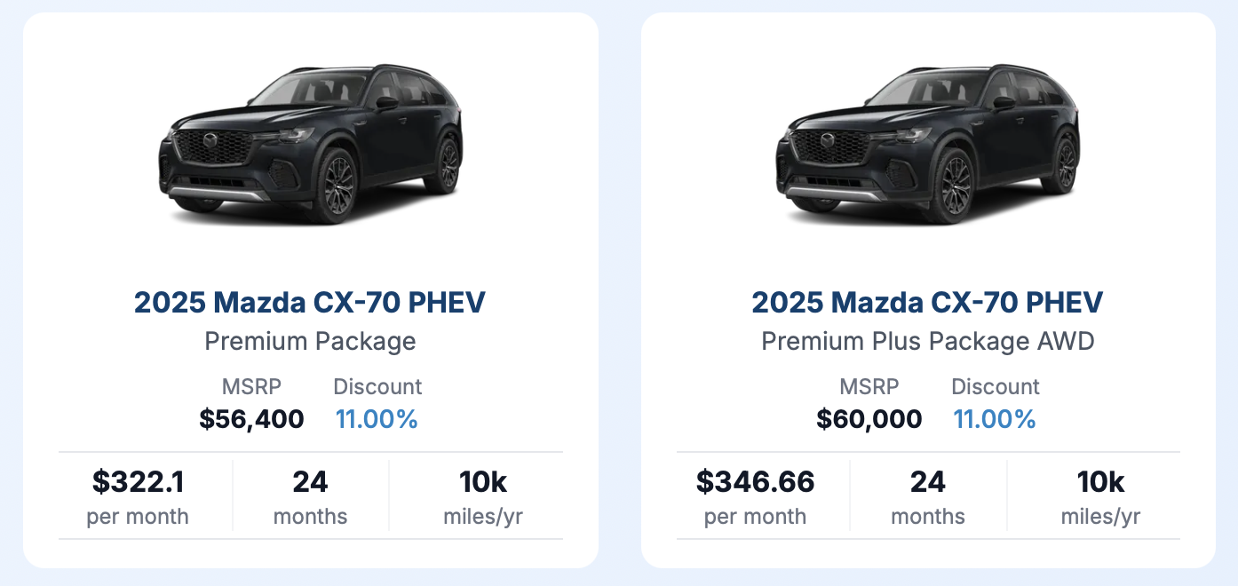Click the MSRP label on the left card
Screen dimensions: 1238x586
pyautogui.click(x=251, y=387)
